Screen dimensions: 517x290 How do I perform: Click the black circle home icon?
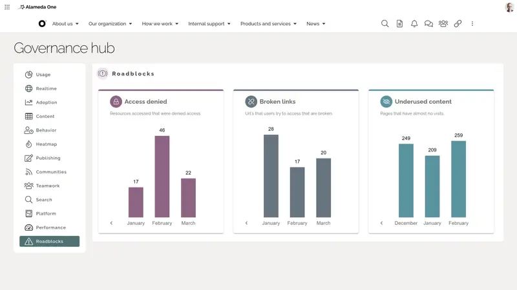point(42,24)
